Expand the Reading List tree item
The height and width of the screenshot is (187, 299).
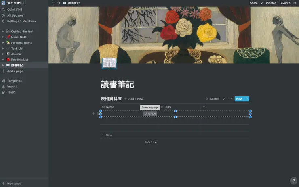pyautogui.click(x=3, y=60)
